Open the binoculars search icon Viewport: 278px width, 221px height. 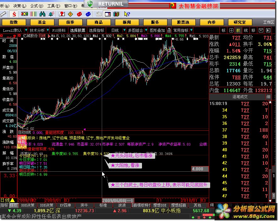[42, 14]
